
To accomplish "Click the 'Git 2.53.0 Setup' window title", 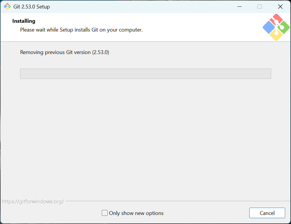I will coord(31,7).
